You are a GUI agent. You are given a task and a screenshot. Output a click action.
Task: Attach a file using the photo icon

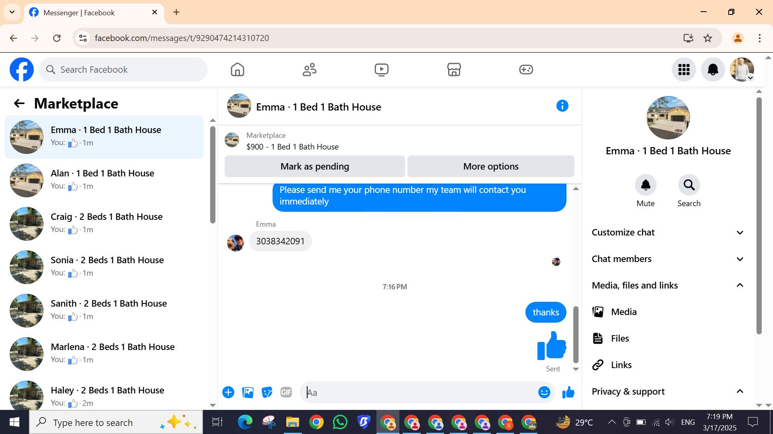[248, 392]
